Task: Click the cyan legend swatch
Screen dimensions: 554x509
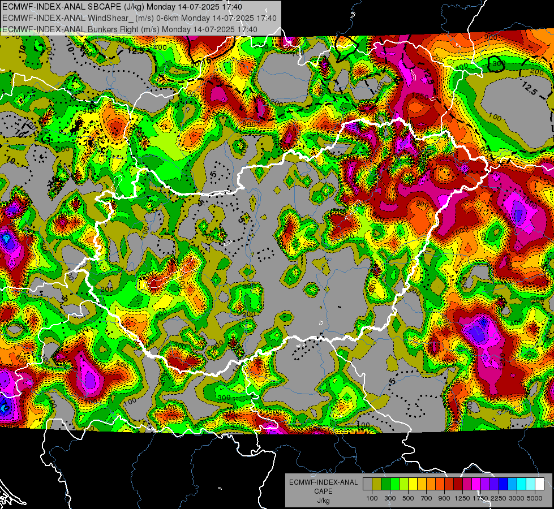Action: [522, 484]
